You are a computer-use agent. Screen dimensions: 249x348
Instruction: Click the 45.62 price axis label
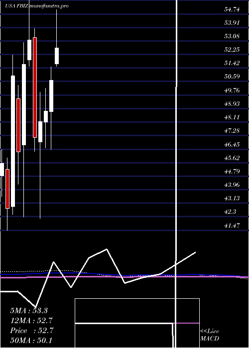coord(232,158)
